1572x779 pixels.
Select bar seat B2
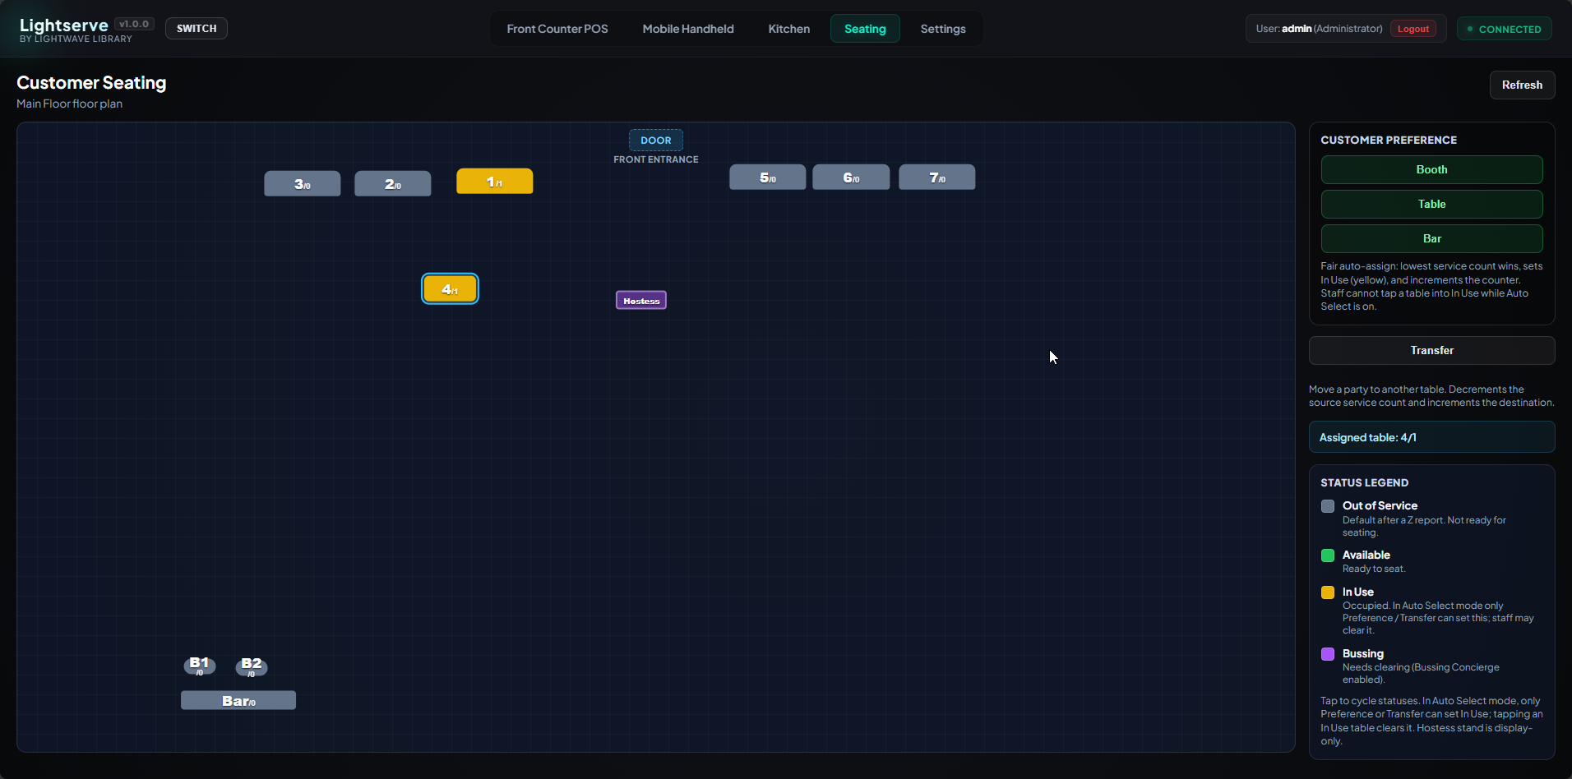tap(252, 666)
